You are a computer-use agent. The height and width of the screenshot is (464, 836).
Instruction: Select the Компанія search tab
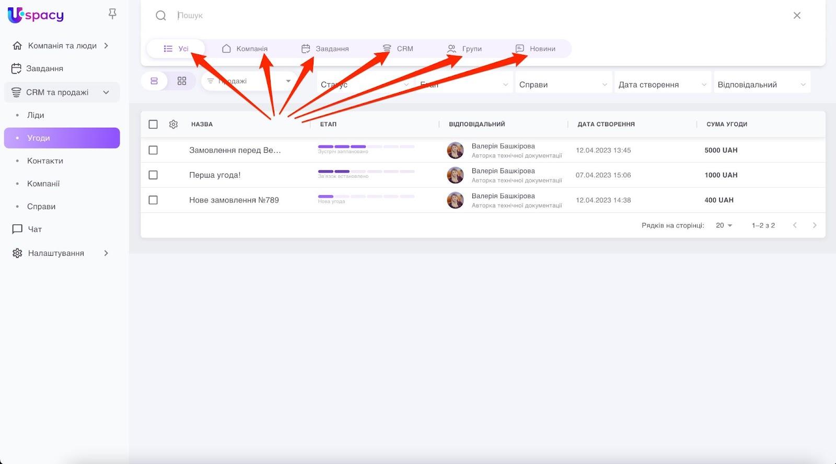tap(245, 49)
